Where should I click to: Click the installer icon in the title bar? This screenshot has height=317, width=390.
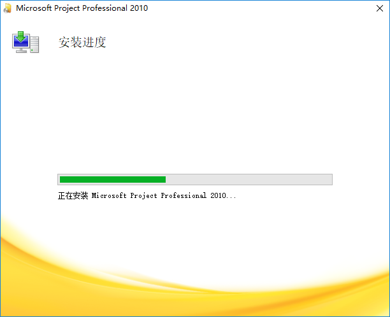click(8, 8)
